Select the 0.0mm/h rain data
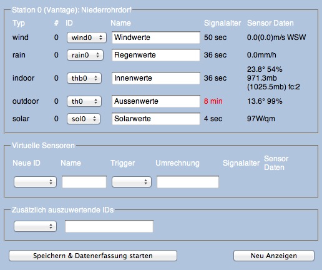Screen dimensions: 322x270 [x=261, y=55]
